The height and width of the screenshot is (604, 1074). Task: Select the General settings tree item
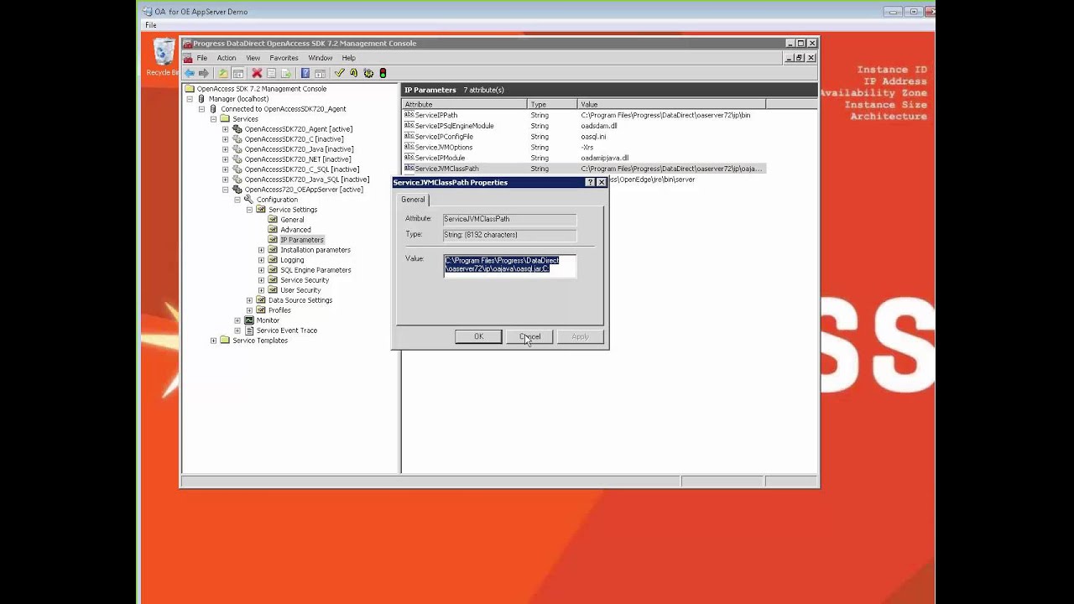coord(292,220)
